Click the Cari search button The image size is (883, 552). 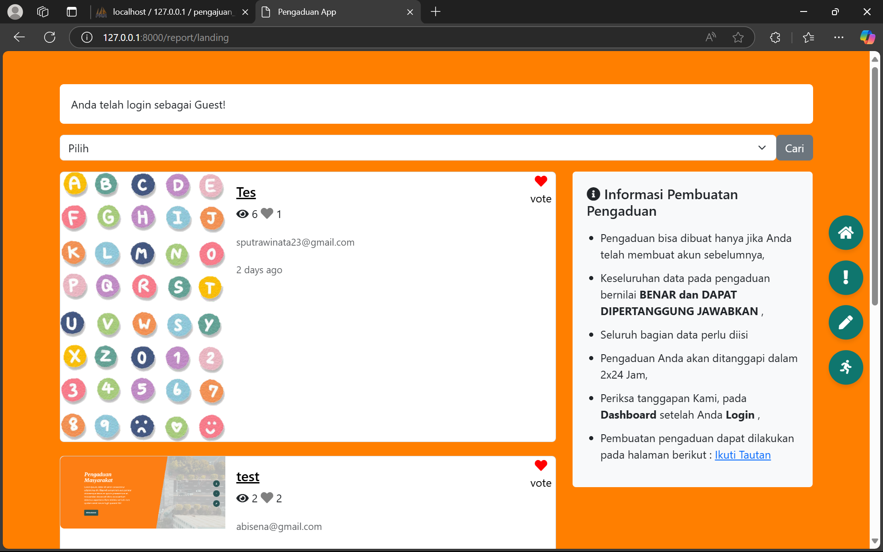794,148
